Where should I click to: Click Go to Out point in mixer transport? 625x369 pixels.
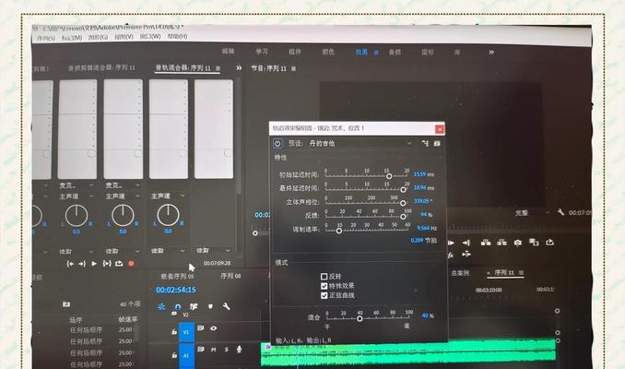point(82,264)
